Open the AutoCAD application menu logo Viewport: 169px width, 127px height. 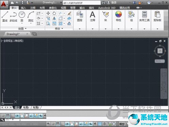pos(4,4)
